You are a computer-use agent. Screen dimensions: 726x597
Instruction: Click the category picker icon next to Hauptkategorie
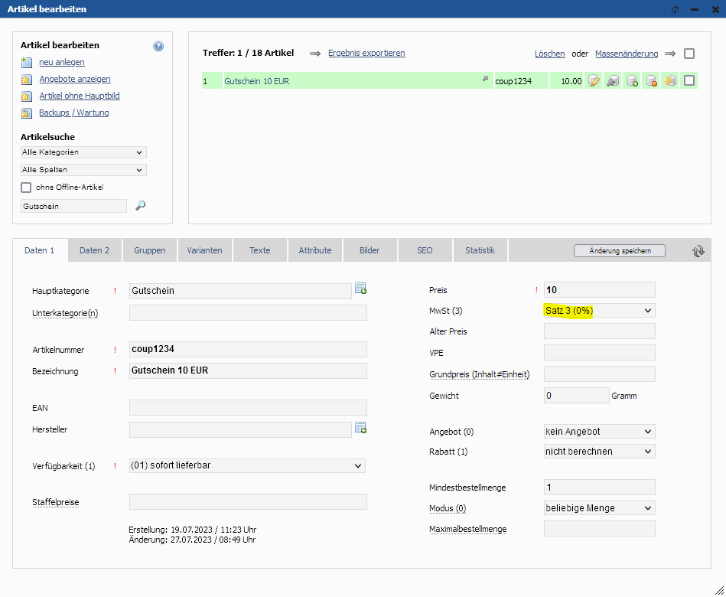[x=360, y=289]
